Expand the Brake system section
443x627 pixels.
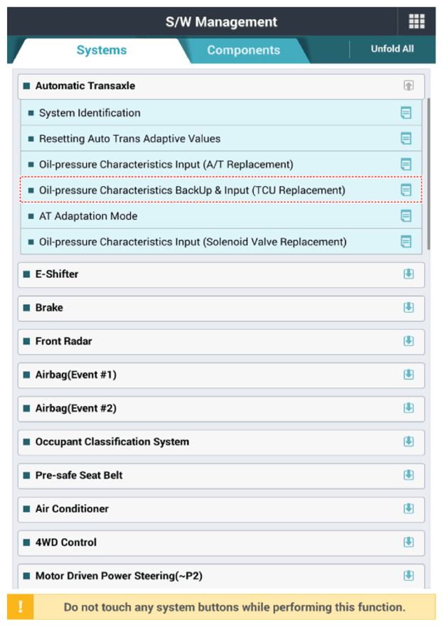click(x=408, y=308)
